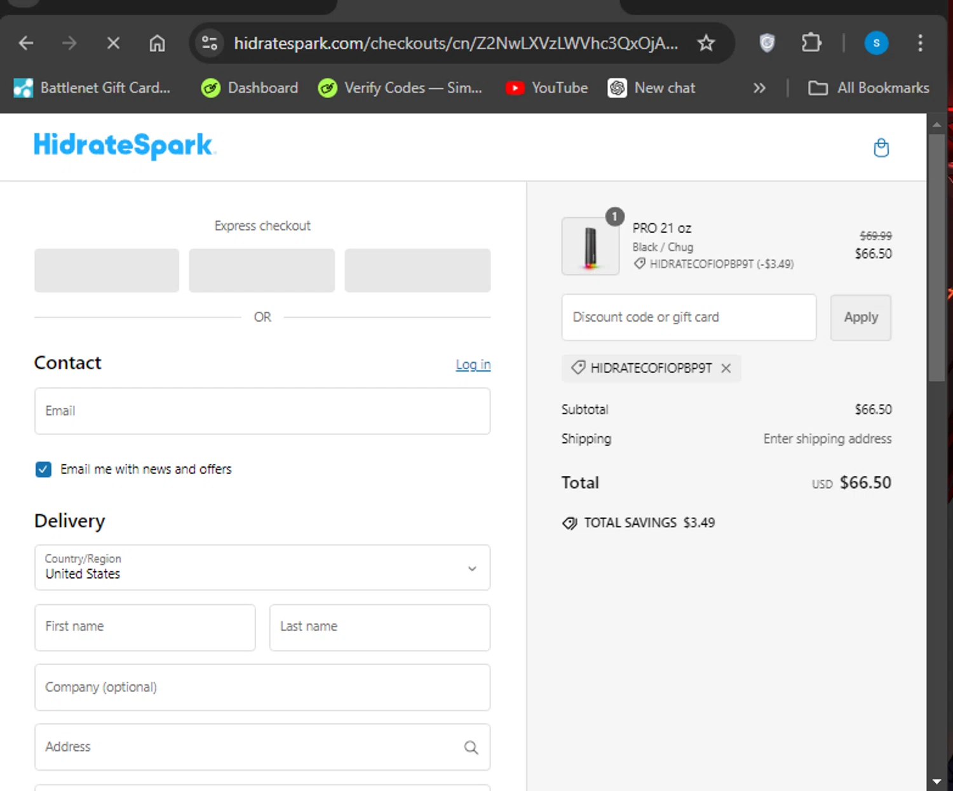The width and height of the screenshot is (953, 791).
Task: Open the Chrome profile avatar
Action: (x=876, y=43)
